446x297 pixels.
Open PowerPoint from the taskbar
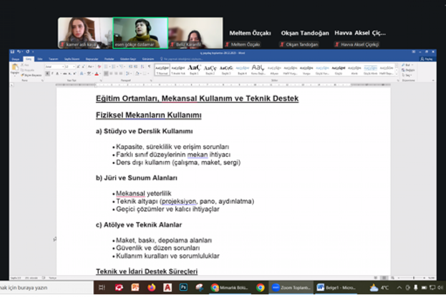(135, 287)
